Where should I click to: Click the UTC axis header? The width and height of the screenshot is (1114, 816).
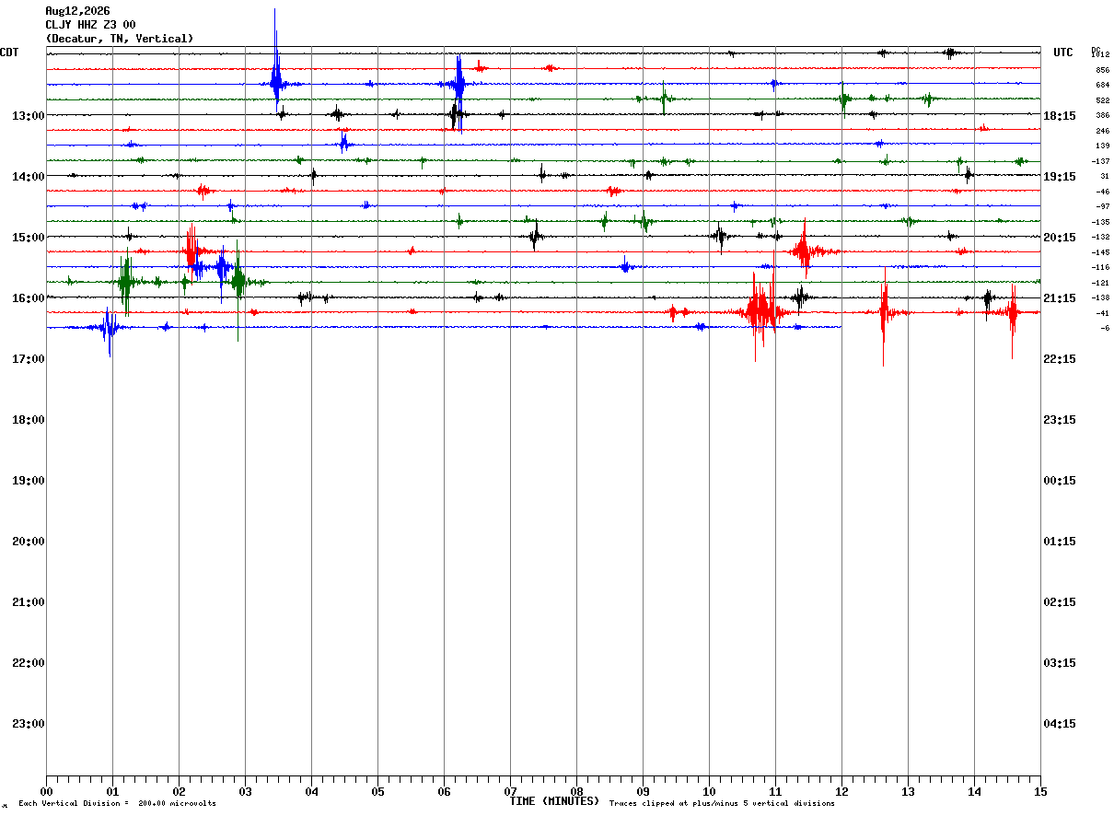(1063, 52)
